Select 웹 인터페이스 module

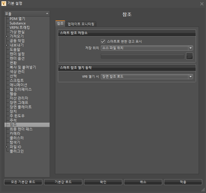click(x=21, y=89)
